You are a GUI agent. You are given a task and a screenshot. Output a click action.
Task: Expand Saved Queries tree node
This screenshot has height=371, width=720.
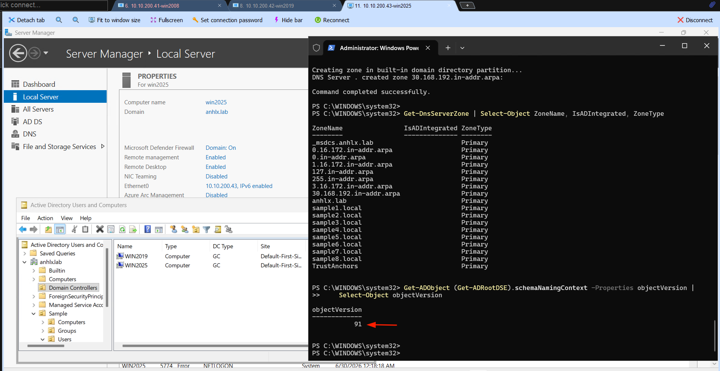click(24, 253)
